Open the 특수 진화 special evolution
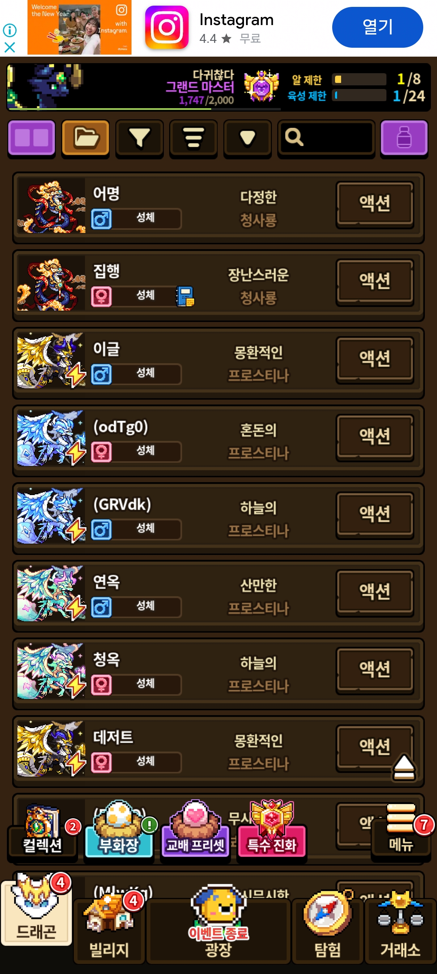437x974 pixels. [x=272, y=828]
